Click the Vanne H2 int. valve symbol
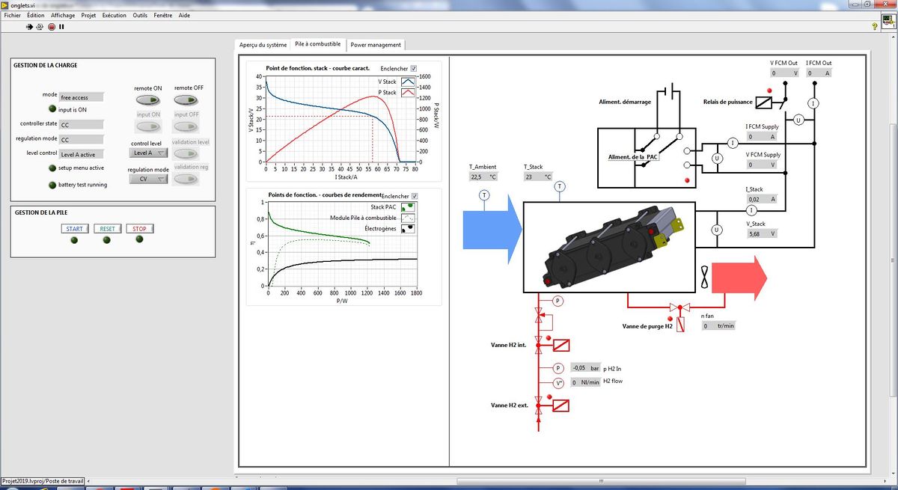Image resolution: width=898 pixels, height=490 pixels. [559, 345]
